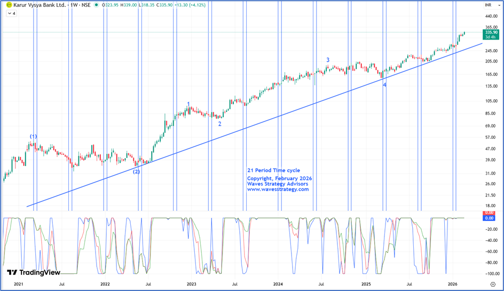
Task: Select the rising blue trendline
Action: [254, 125]
